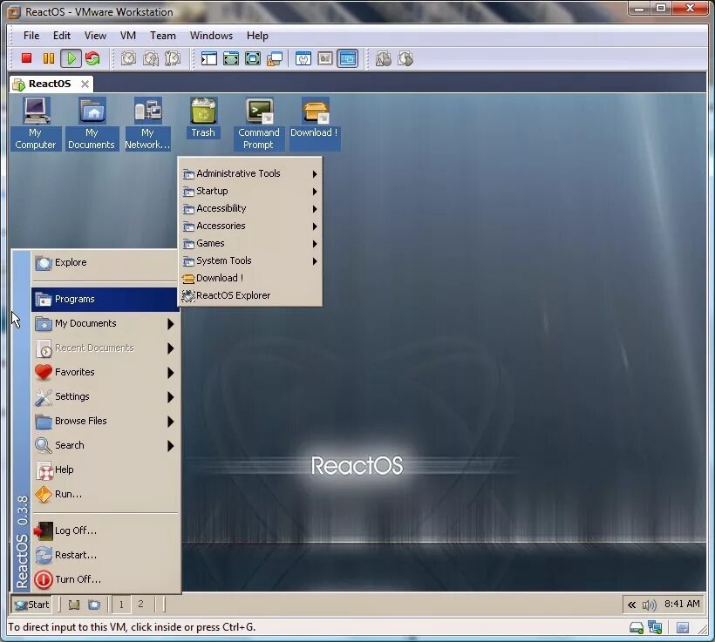Choose Turn Off... in Start menu
This screenshot has height=642, width=715.
(x=105, y=579)
